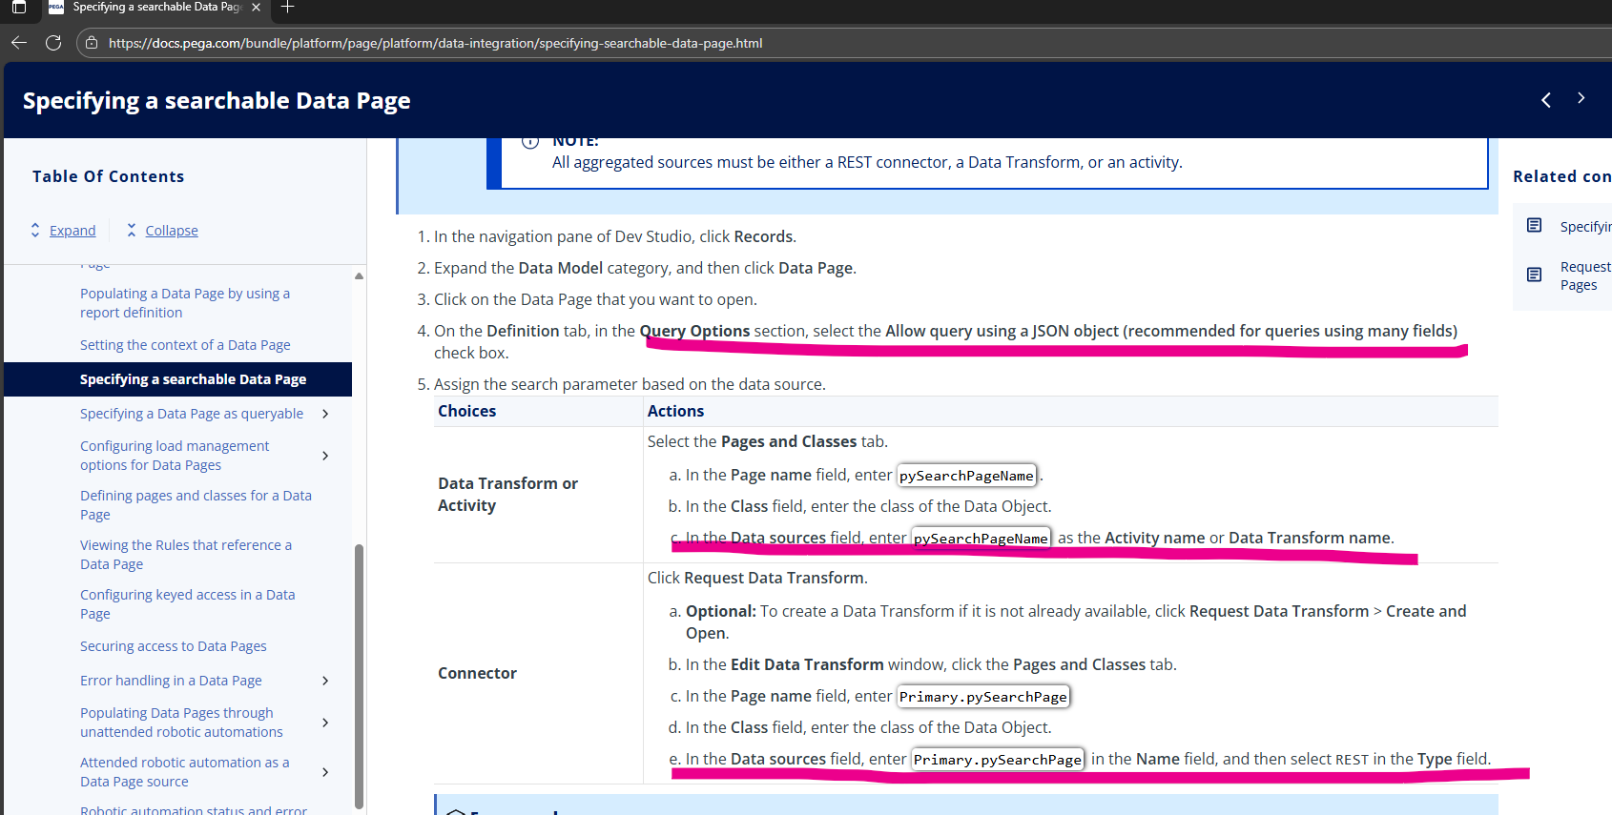Expand Specifying a Data Page as queryable

pyautogui.click(x=325, y=414)
